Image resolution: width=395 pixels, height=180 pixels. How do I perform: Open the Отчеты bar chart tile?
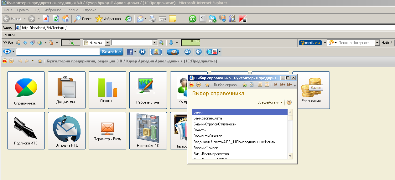(x=107, y=90)
